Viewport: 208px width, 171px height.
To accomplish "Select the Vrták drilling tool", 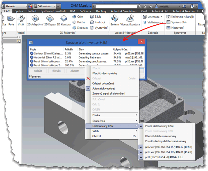I will (21, 20).
